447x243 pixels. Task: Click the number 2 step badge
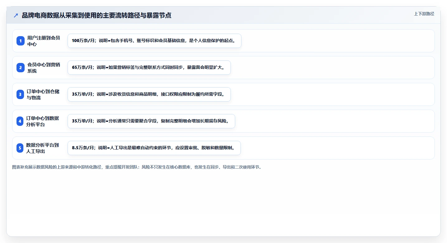tap(21, 68)
